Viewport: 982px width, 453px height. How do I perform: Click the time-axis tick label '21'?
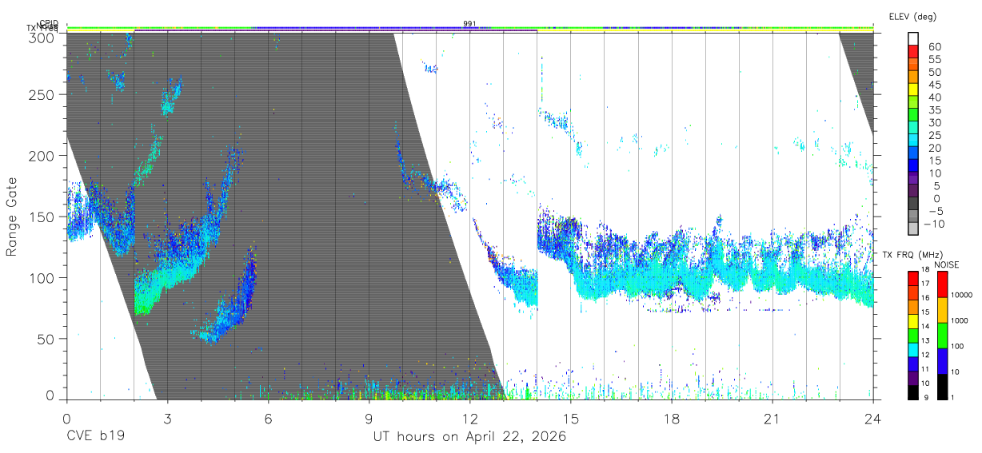pos(772,419)
